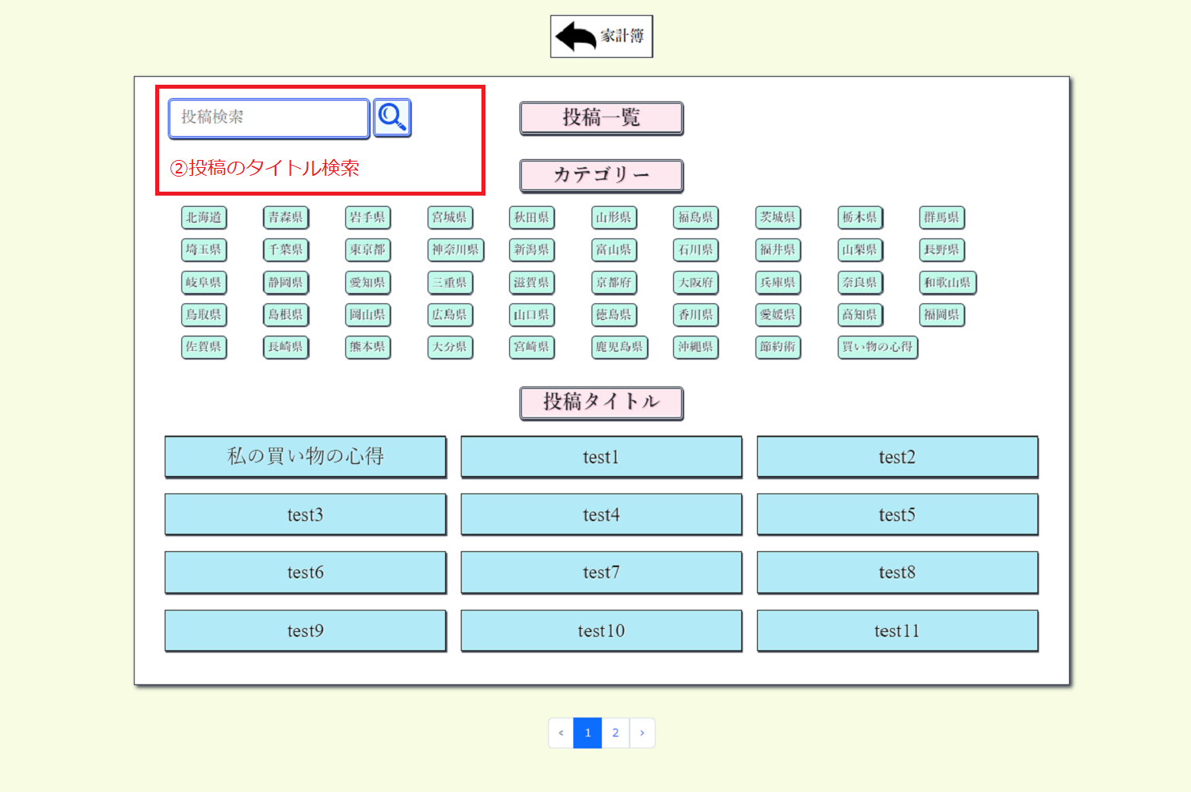1191x792 pixels.
Task: Filter by the 福島県 tag
Action: [x=696, y=218]
